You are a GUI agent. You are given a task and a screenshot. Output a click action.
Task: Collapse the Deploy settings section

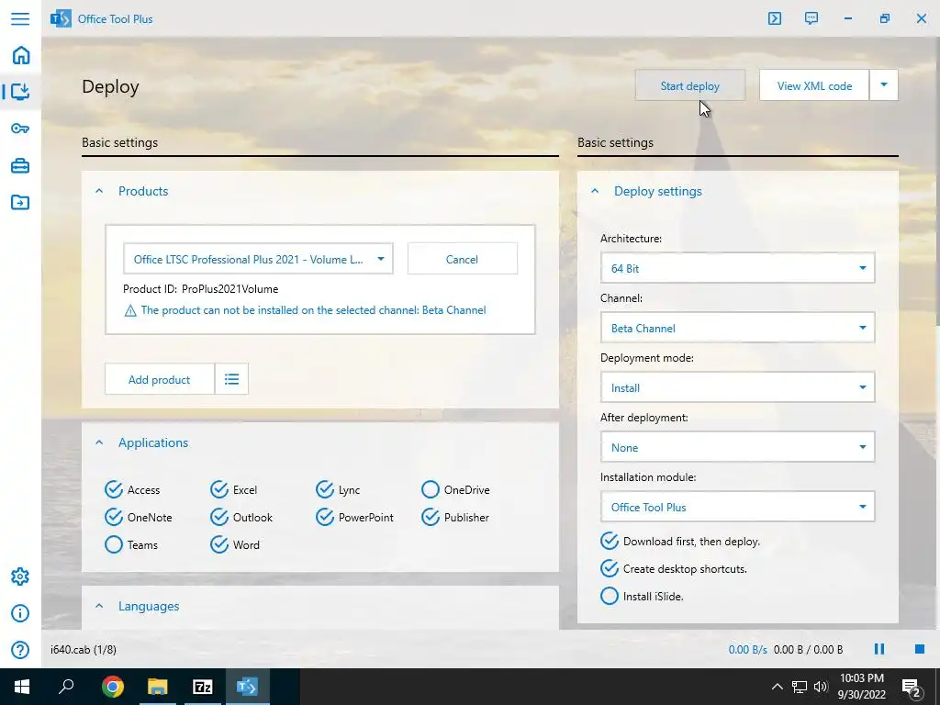[595, 191]
